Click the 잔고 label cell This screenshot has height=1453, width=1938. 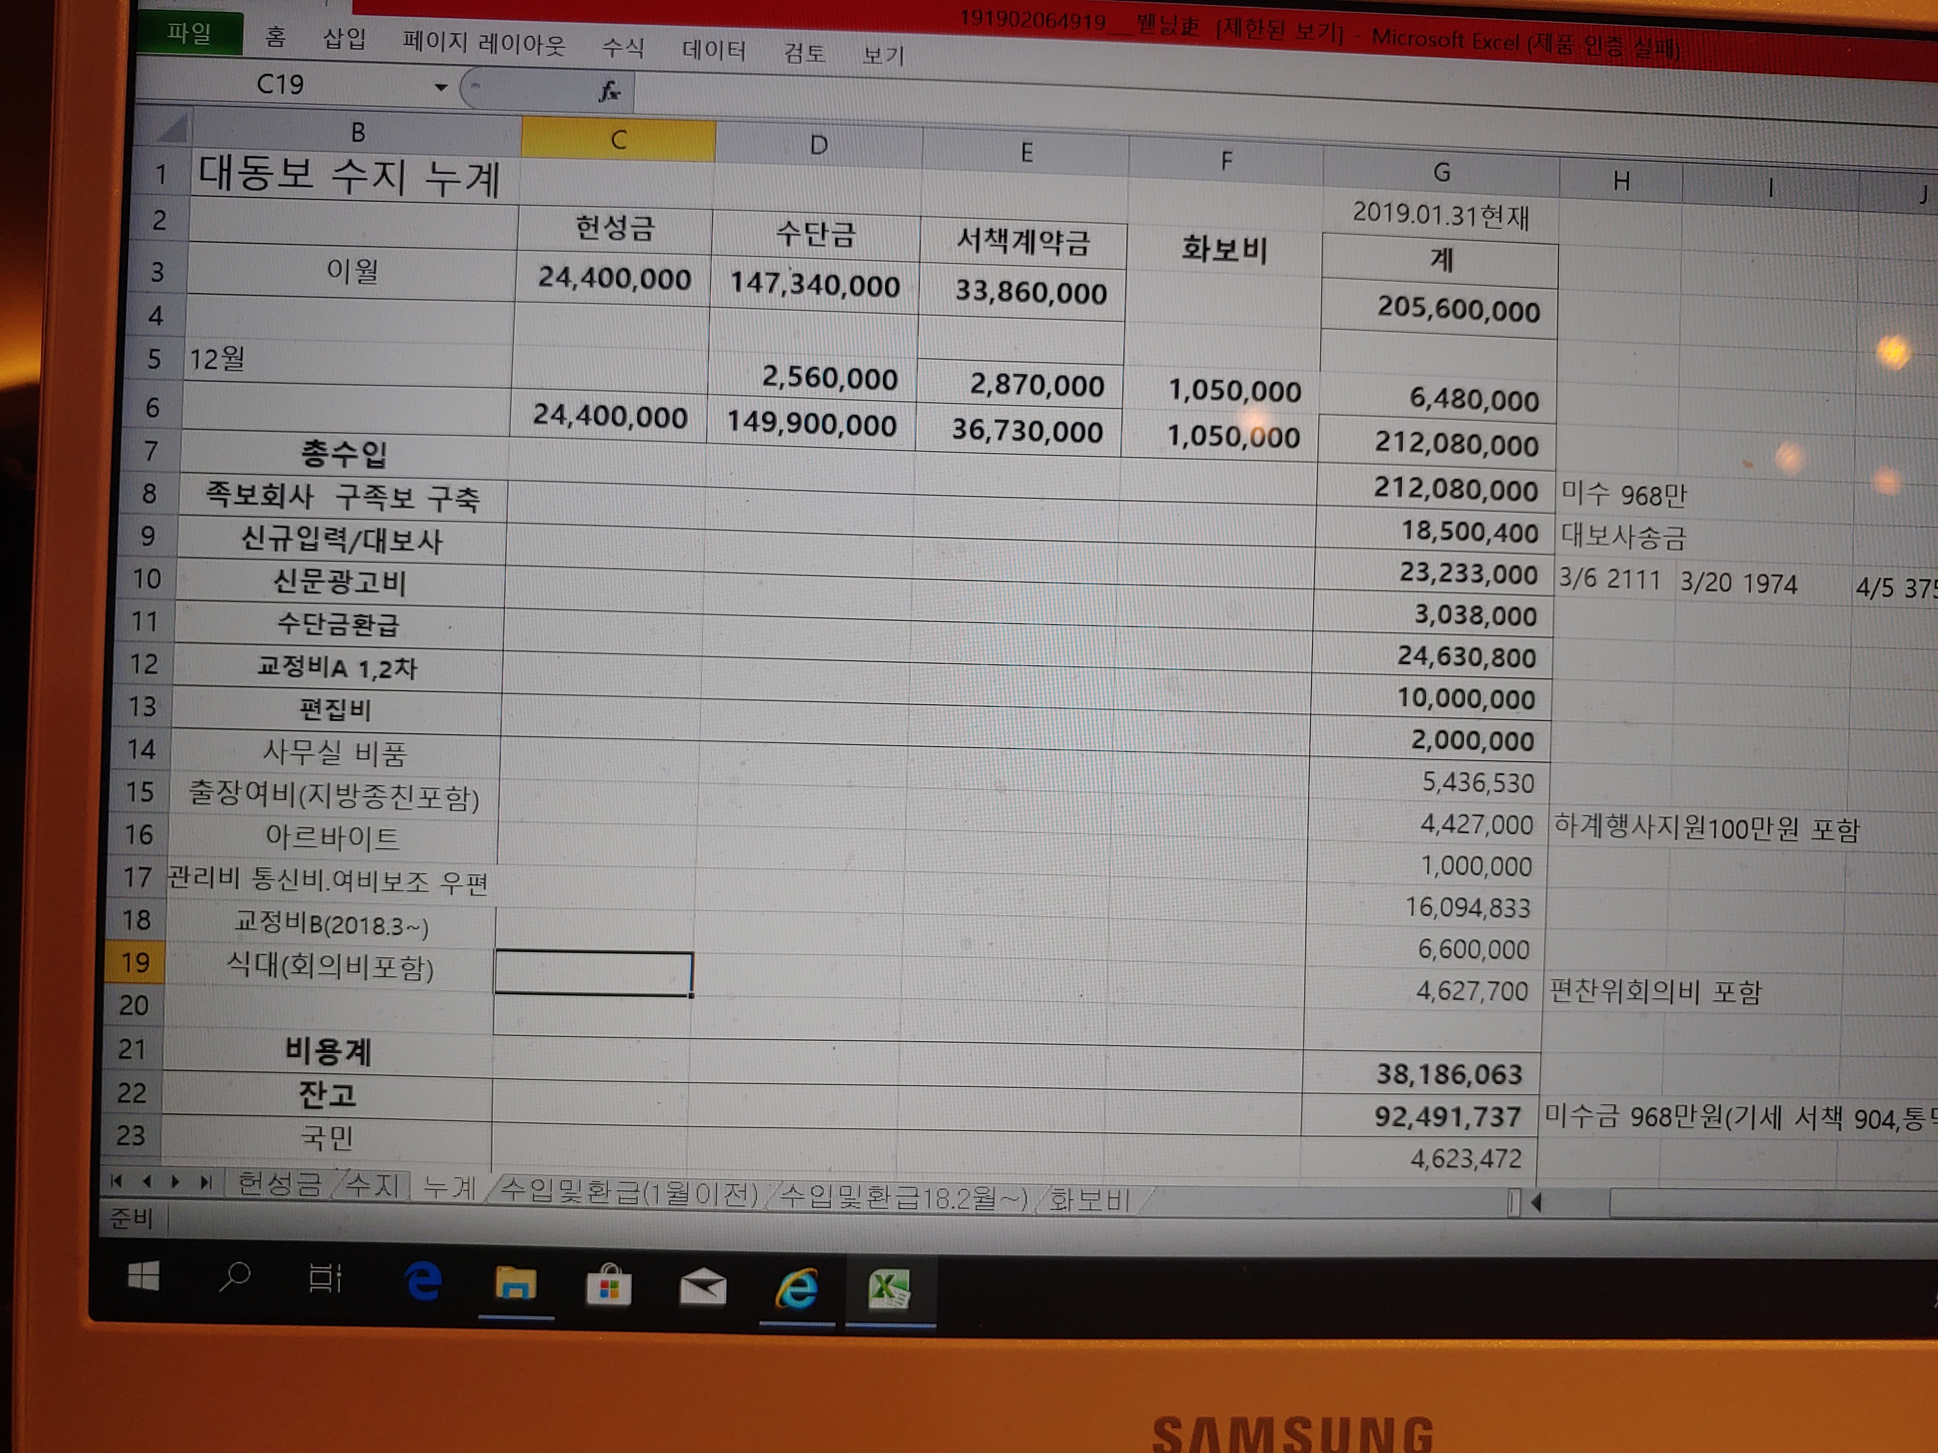click(327, 1094)
